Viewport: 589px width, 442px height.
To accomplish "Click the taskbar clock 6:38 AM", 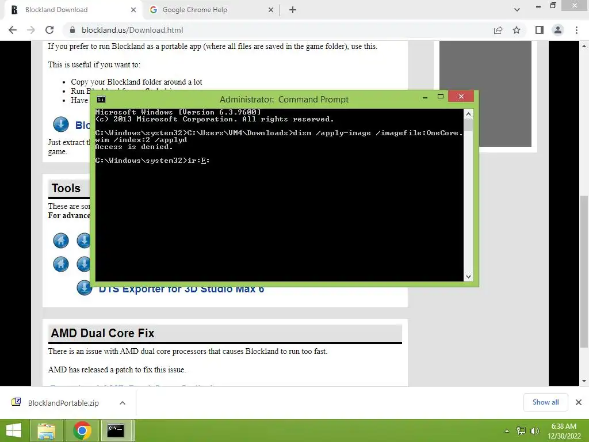I will point(564,426).
